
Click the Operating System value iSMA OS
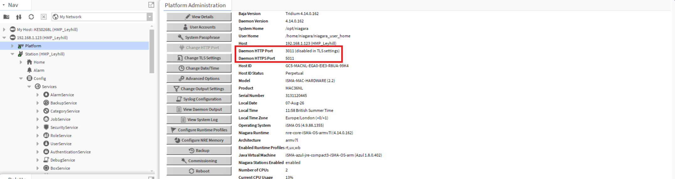click(304, 125)
